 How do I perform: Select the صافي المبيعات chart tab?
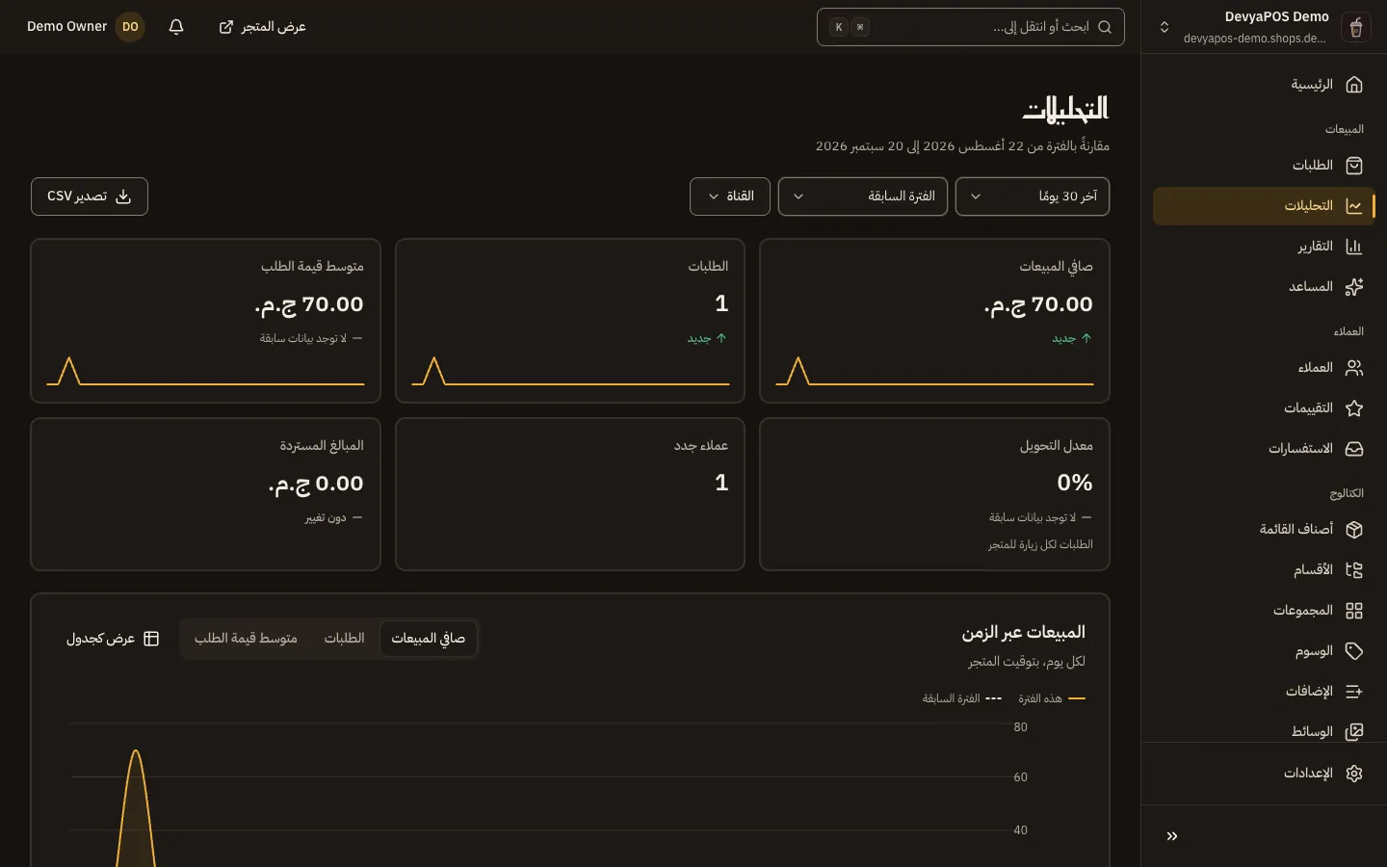(429, 639)
